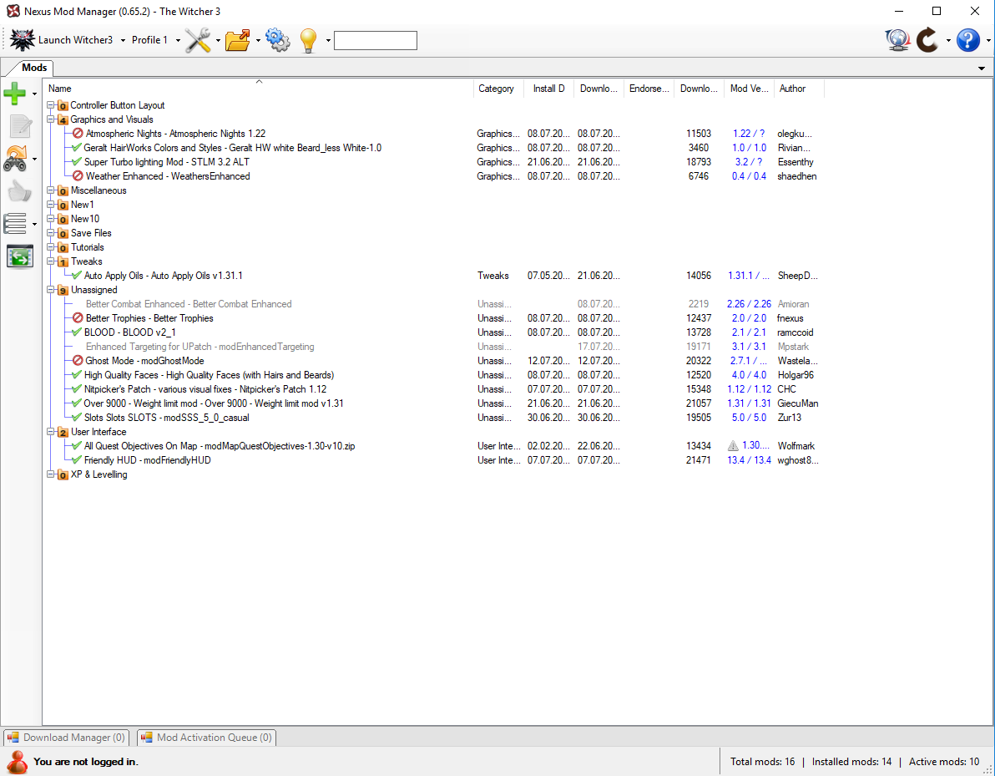Click the user status icon in the status bar
This screenshot has height=776, width=995.
pos(18,762)
